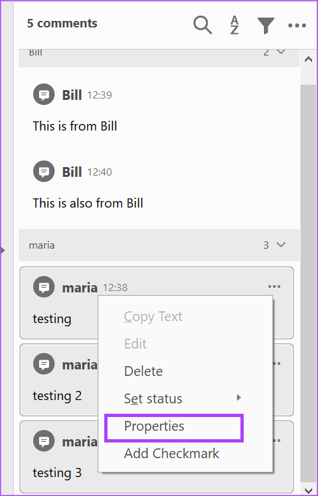Select Delete in the context menu
318x496 pixels.
[143, 371]
